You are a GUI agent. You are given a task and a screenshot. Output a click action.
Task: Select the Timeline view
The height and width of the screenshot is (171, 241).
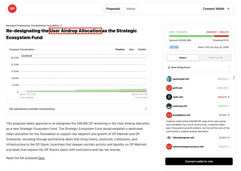pos(120,49)
